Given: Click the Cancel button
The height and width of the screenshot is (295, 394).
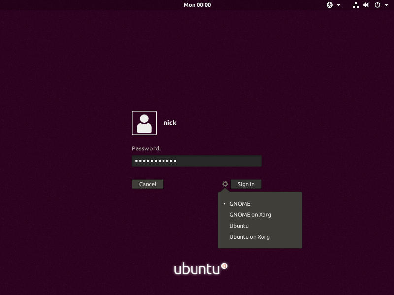Looking at the screenshot, I should 147,184.
